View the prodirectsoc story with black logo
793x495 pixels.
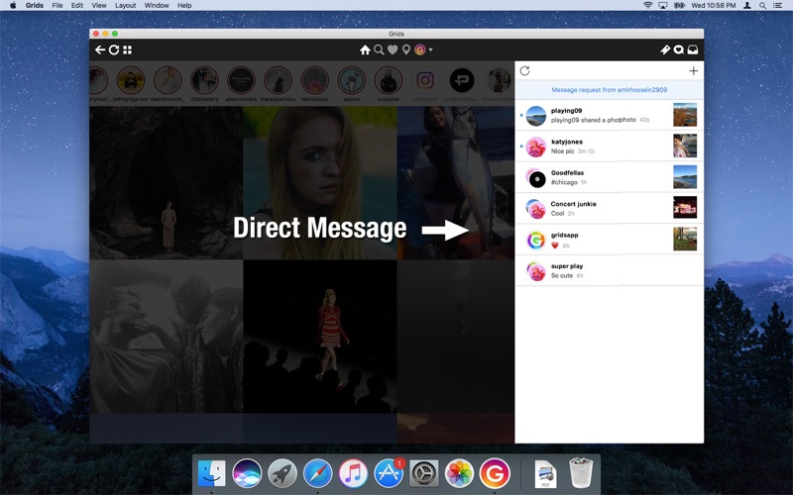pos(462,80)
